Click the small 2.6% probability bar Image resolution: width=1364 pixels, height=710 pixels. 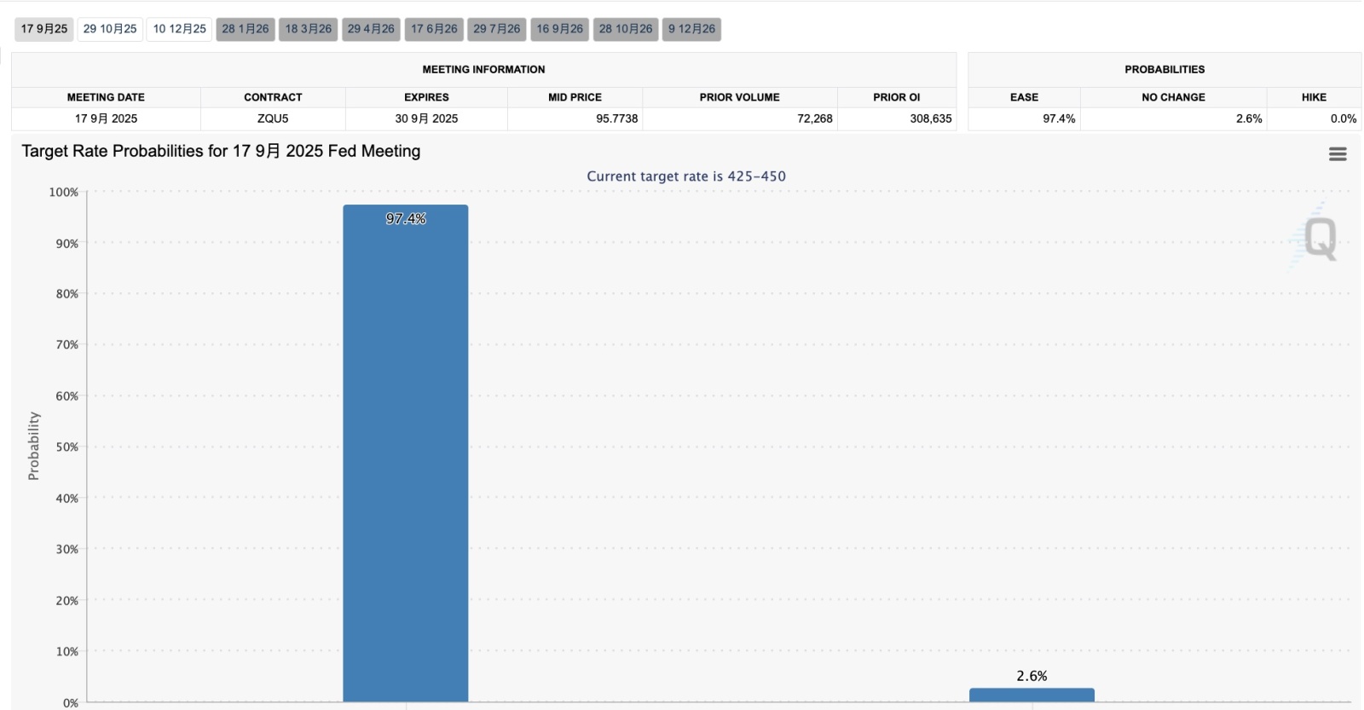[x=1032, y=696]
